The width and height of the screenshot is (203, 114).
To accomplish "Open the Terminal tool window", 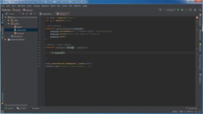I will pyautogui.click(x=34, y=108).
